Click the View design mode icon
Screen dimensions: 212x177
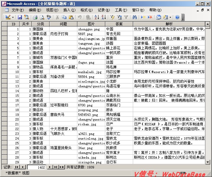pyautogui.click(x=8, y=17)
